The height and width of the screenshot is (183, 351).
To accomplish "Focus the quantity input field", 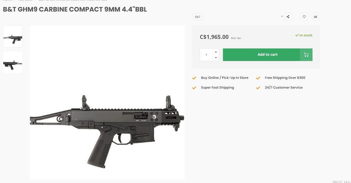I will pyautogui.click(x=206, y=55).
